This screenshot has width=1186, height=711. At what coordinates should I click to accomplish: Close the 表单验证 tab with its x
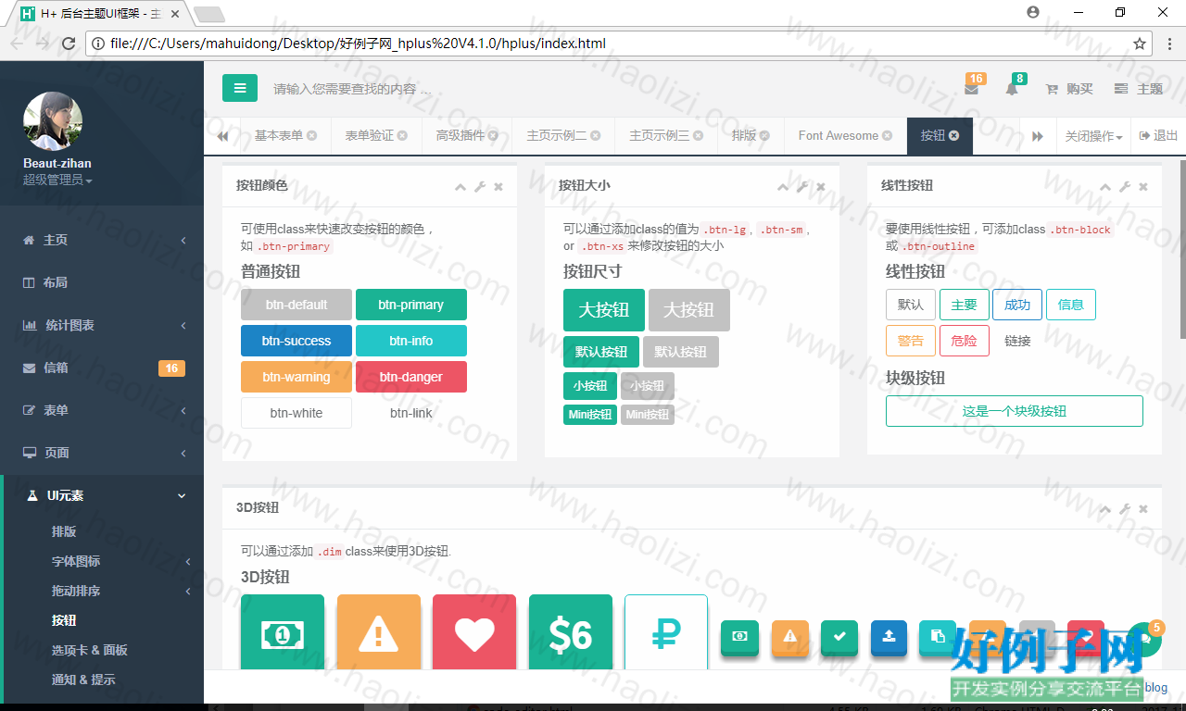click(402, 135)
